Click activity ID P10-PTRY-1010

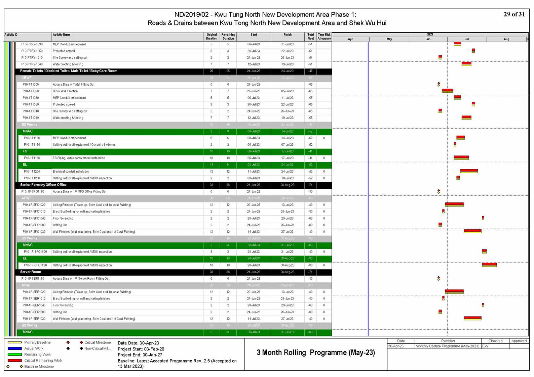(x=32, y=58)
